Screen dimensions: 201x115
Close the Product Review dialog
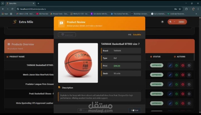[x=135, y=110]
